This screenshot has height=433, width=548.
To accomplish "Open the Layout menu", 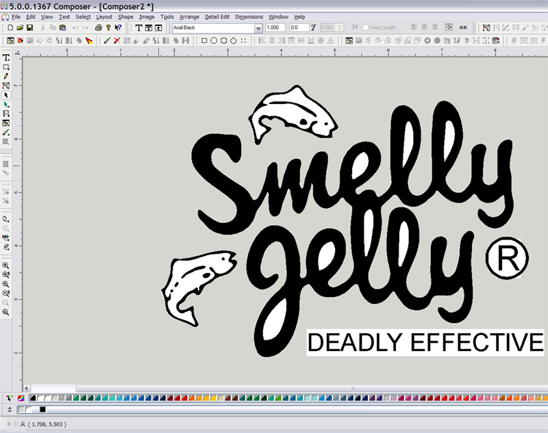I will point(104,16).
